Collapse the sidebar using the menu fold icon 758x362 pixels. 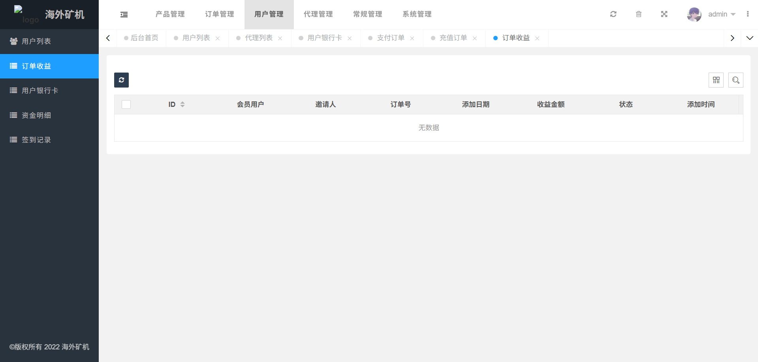(124, 15)
